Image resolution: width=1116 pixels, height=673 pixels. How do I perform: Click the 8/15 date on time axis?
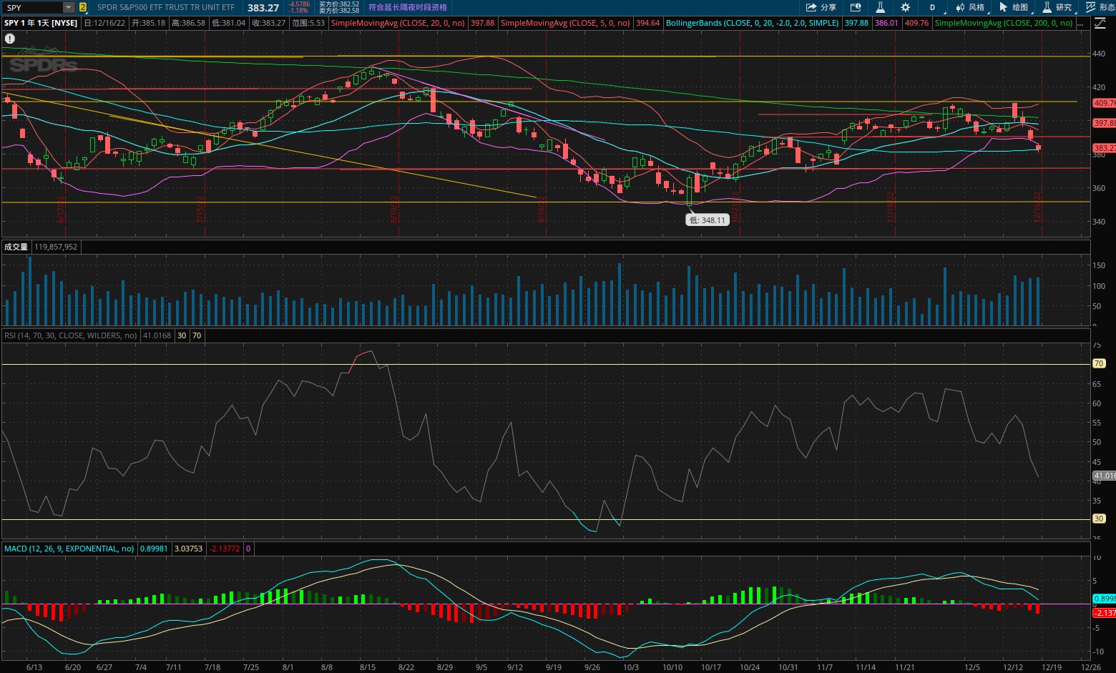click(368, 667)
